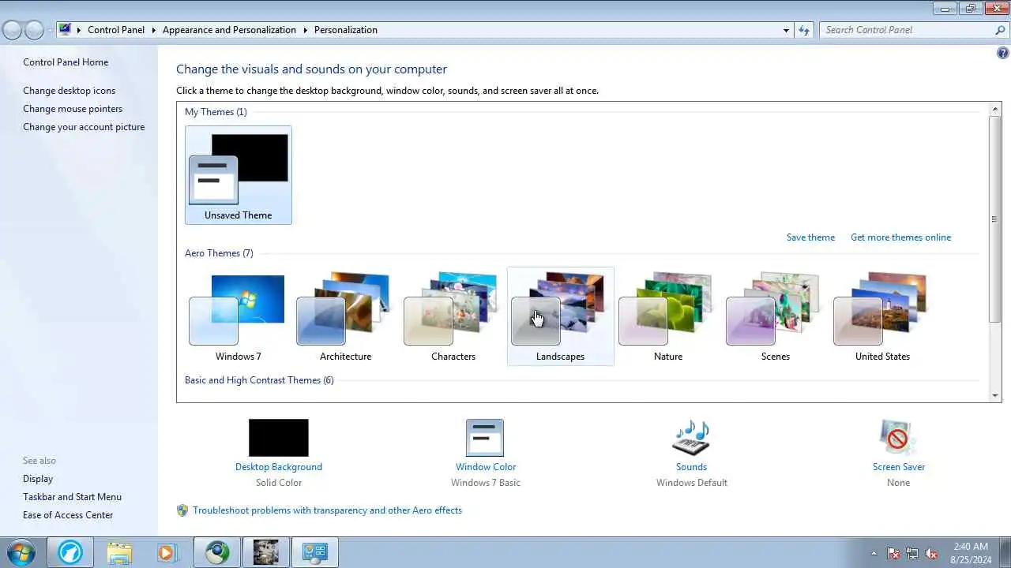Click Basic and High Contrast Themes header
The height and width of the screenshot is (568, 1011).
click(x=259, y=380)
